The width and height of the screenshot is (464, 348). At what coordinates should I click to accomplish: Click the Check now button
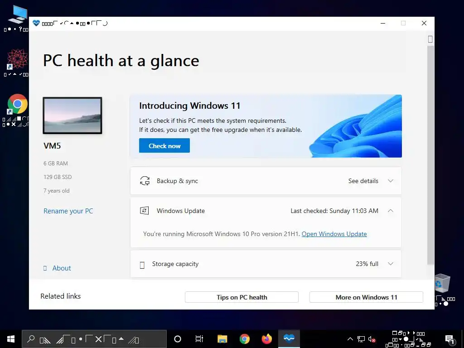164,145
